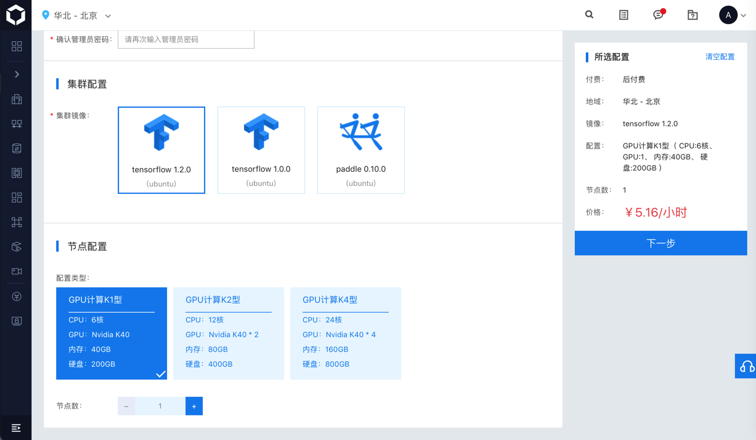Click the 确认管理员密码 input field
756x440 pixels.
click(x=186, y=39)
